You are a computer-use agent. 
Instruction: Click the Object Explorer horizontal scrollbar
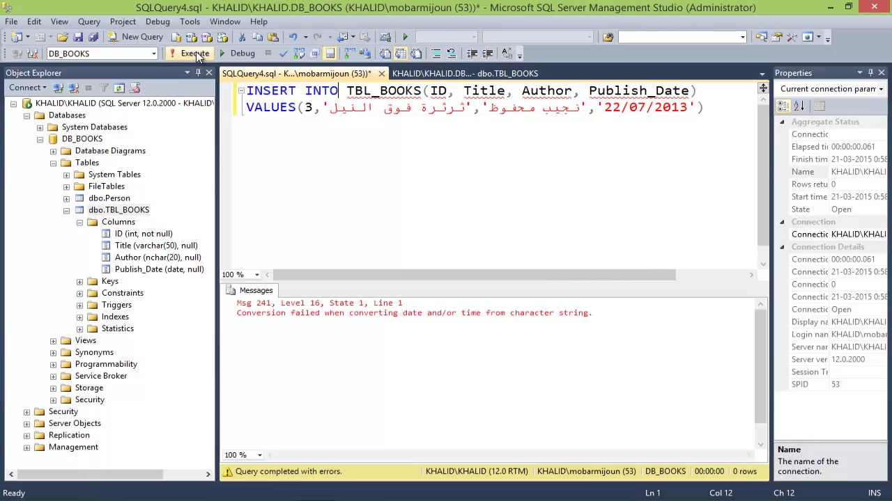[91, 475]
